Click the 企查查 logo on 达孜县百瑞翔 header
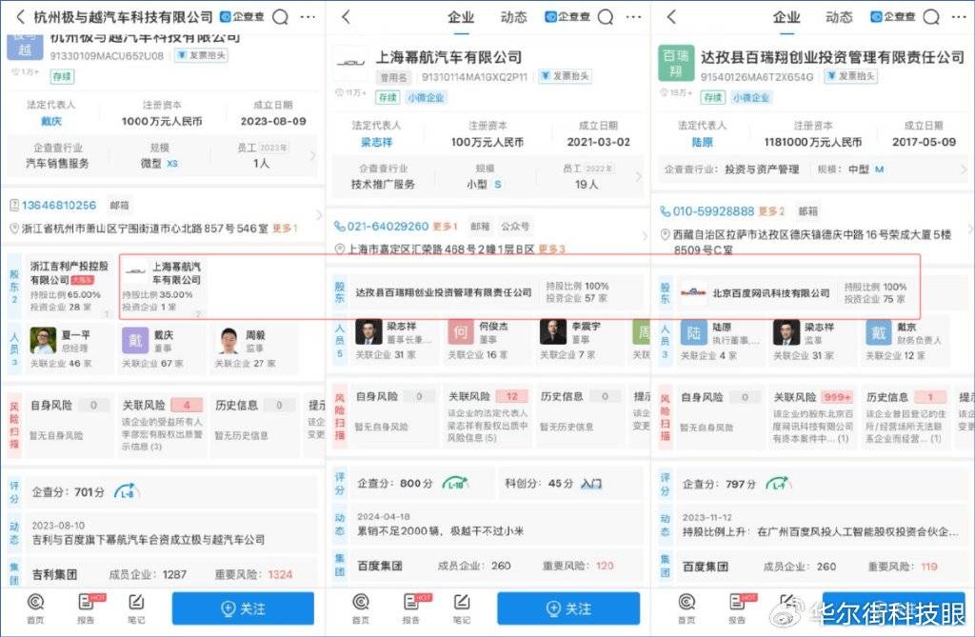This screenshot has height=637, width=975. click(892, 17)
